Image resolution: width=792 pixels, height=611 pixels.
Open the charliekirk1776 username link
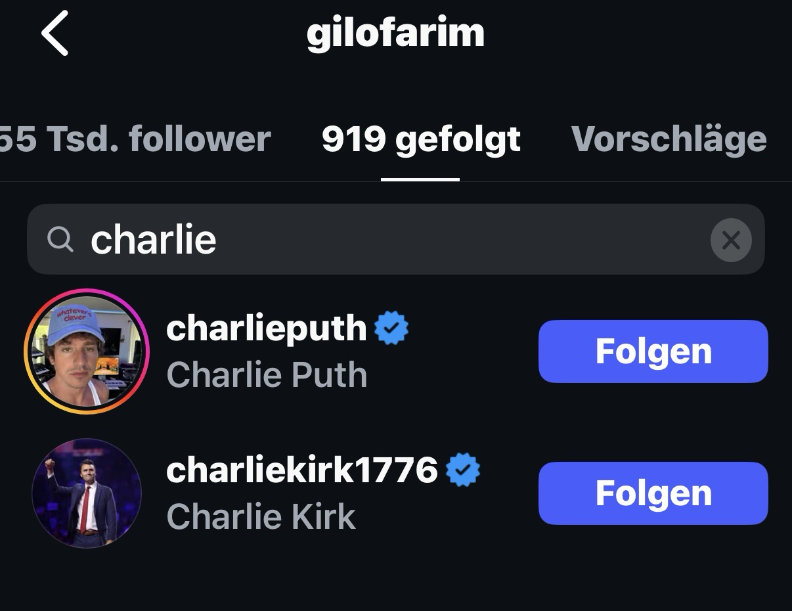[301, 470]
